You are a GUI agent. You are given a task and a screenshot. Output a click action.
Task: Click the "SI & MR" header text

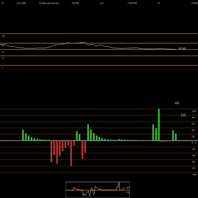21,3
